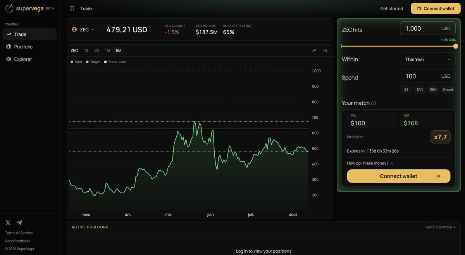Click the Get started button
The height and width of the screenshot is (255, 465).
point(391,9)
